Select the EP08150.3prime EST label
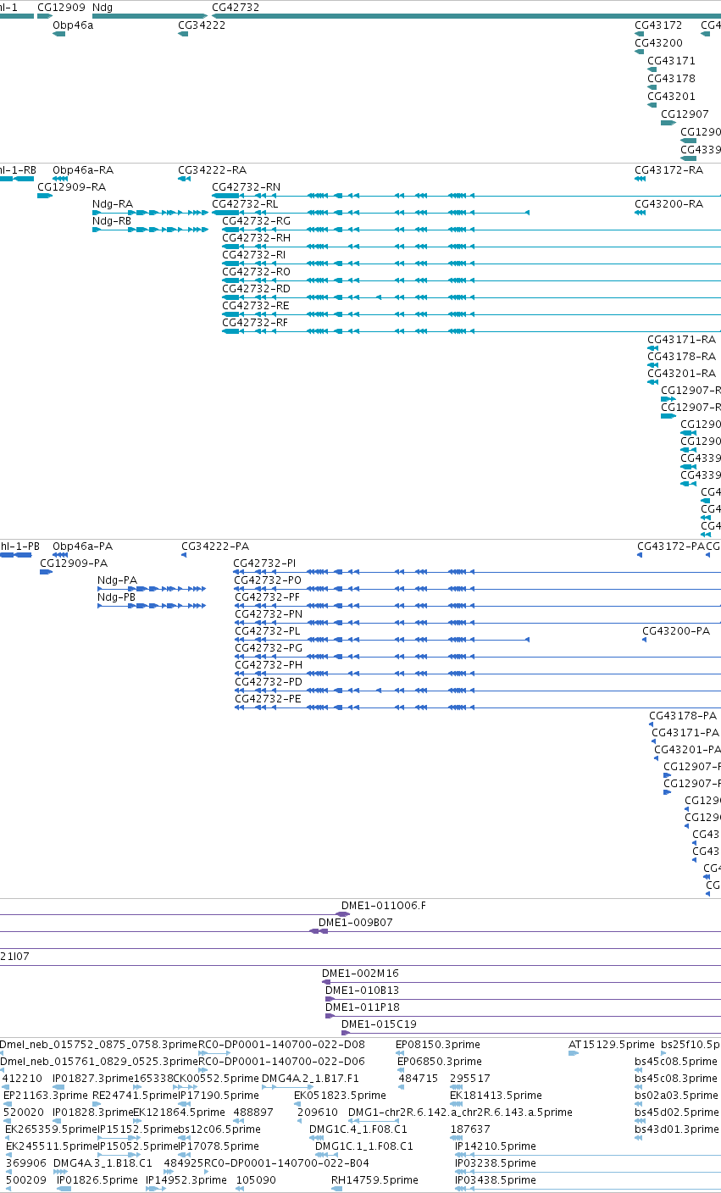721x1193 pixels. 438,1045
